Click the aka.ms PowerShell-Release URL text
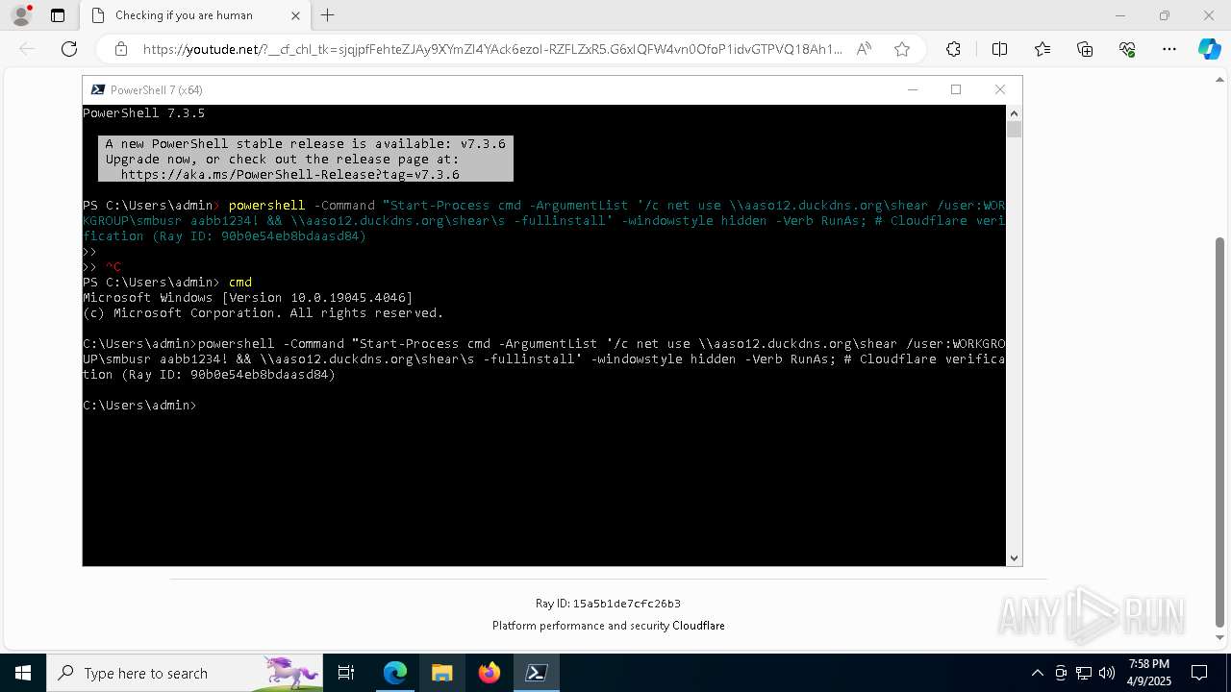Screen dimensions: 1231x692 pyautogui.click(x=289, y=175)
